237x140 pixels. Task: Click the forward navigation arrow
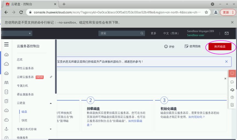coord(14,12)
